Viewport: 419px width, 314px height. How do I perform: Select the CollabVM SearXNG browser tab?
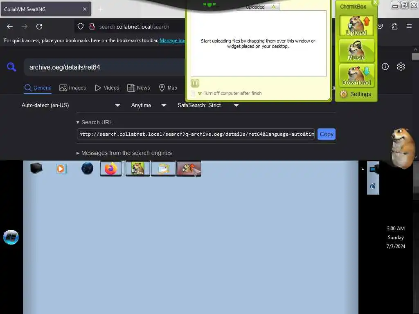click(46, 9)
